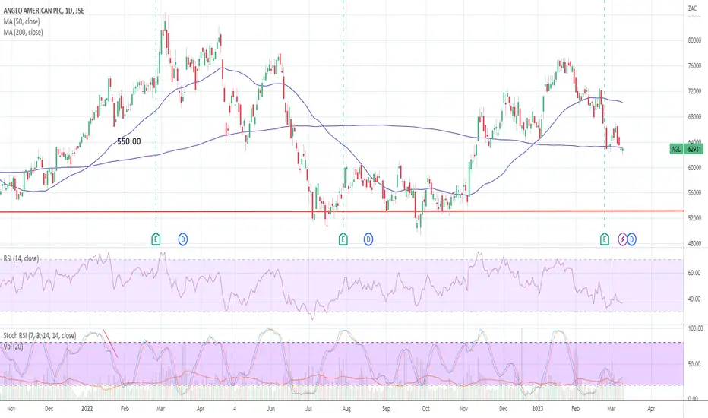Screen dimensions: 708x418
Task: Click the Vol (20) indicator label
Action: pyautogui.click(x=13, y=346)
